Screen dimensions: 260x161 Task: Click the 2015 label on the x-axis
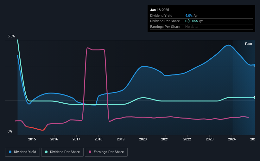[32, 139]
